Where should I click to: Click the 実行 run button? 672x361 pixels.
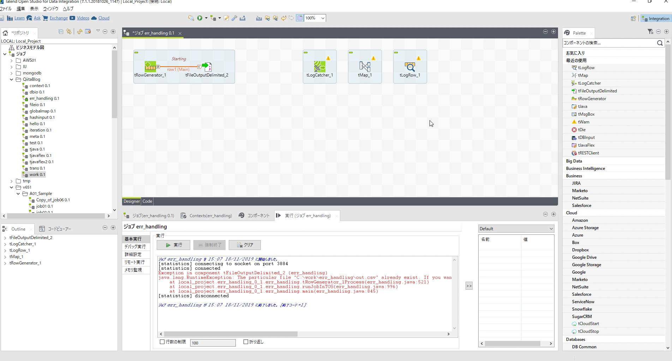pos(173,245)
